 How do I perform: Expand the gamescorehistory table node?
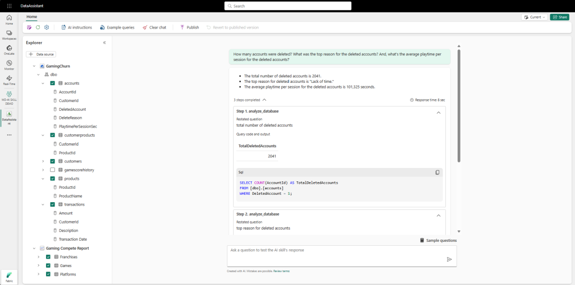tap(43, 170)
